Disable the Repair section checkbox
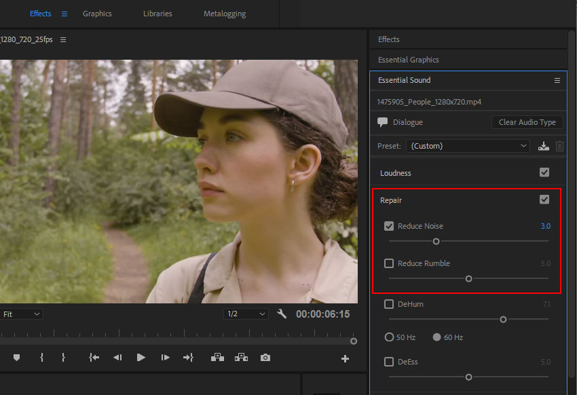Image resolution: width=577 pixels, height=395 pixels. (544, 200)
